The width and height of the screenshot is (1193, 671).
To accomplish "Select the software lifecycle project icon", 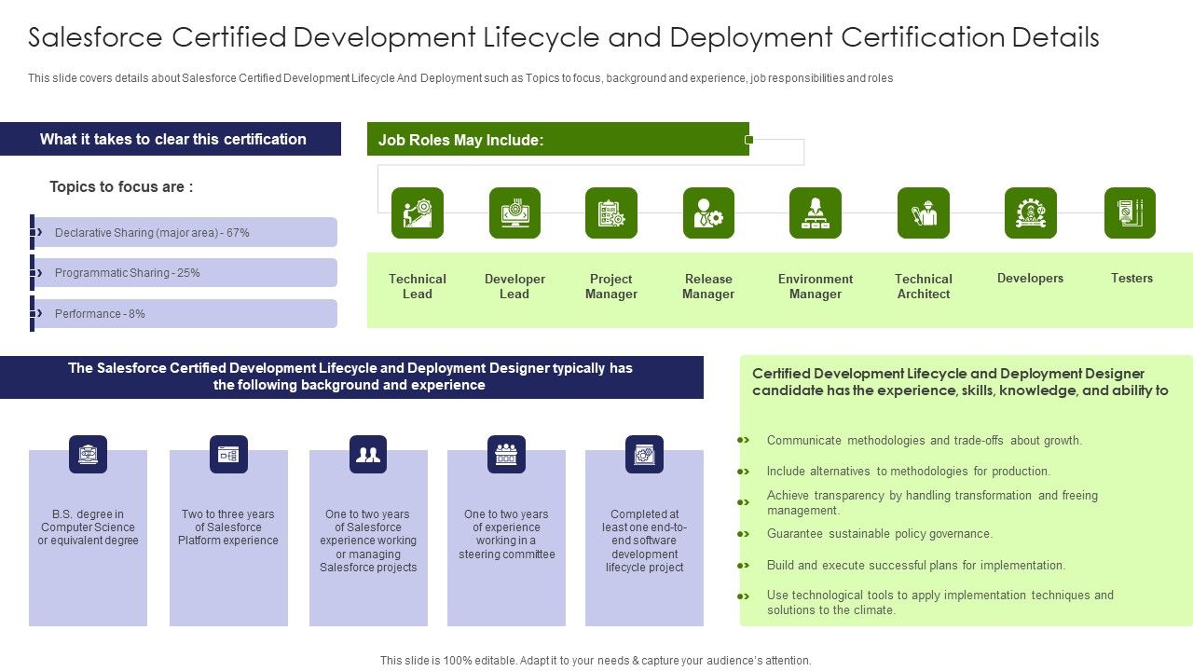I will (644, 455).
